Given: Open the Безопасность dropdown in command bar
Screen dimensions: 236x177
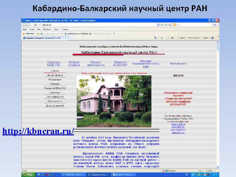Looking at the screenshot, I should pos(194,38).
